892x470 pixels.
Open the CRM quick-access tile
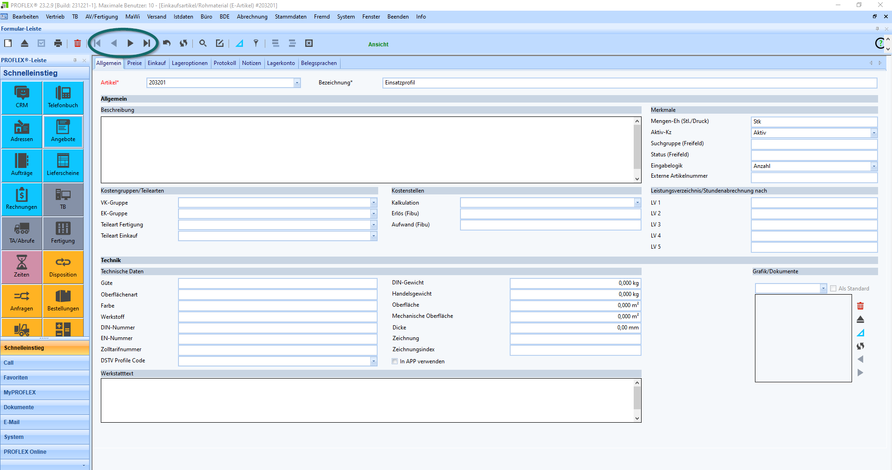22,97
